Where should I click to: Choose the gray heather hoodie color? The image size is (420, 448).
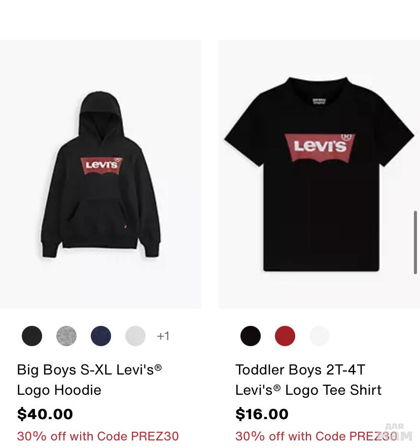pyautogui.click(x=66, y=336)
